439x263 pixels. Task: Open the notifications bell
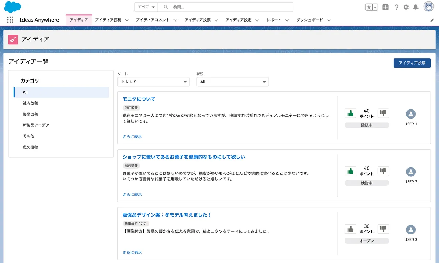[x=416, y=7]
